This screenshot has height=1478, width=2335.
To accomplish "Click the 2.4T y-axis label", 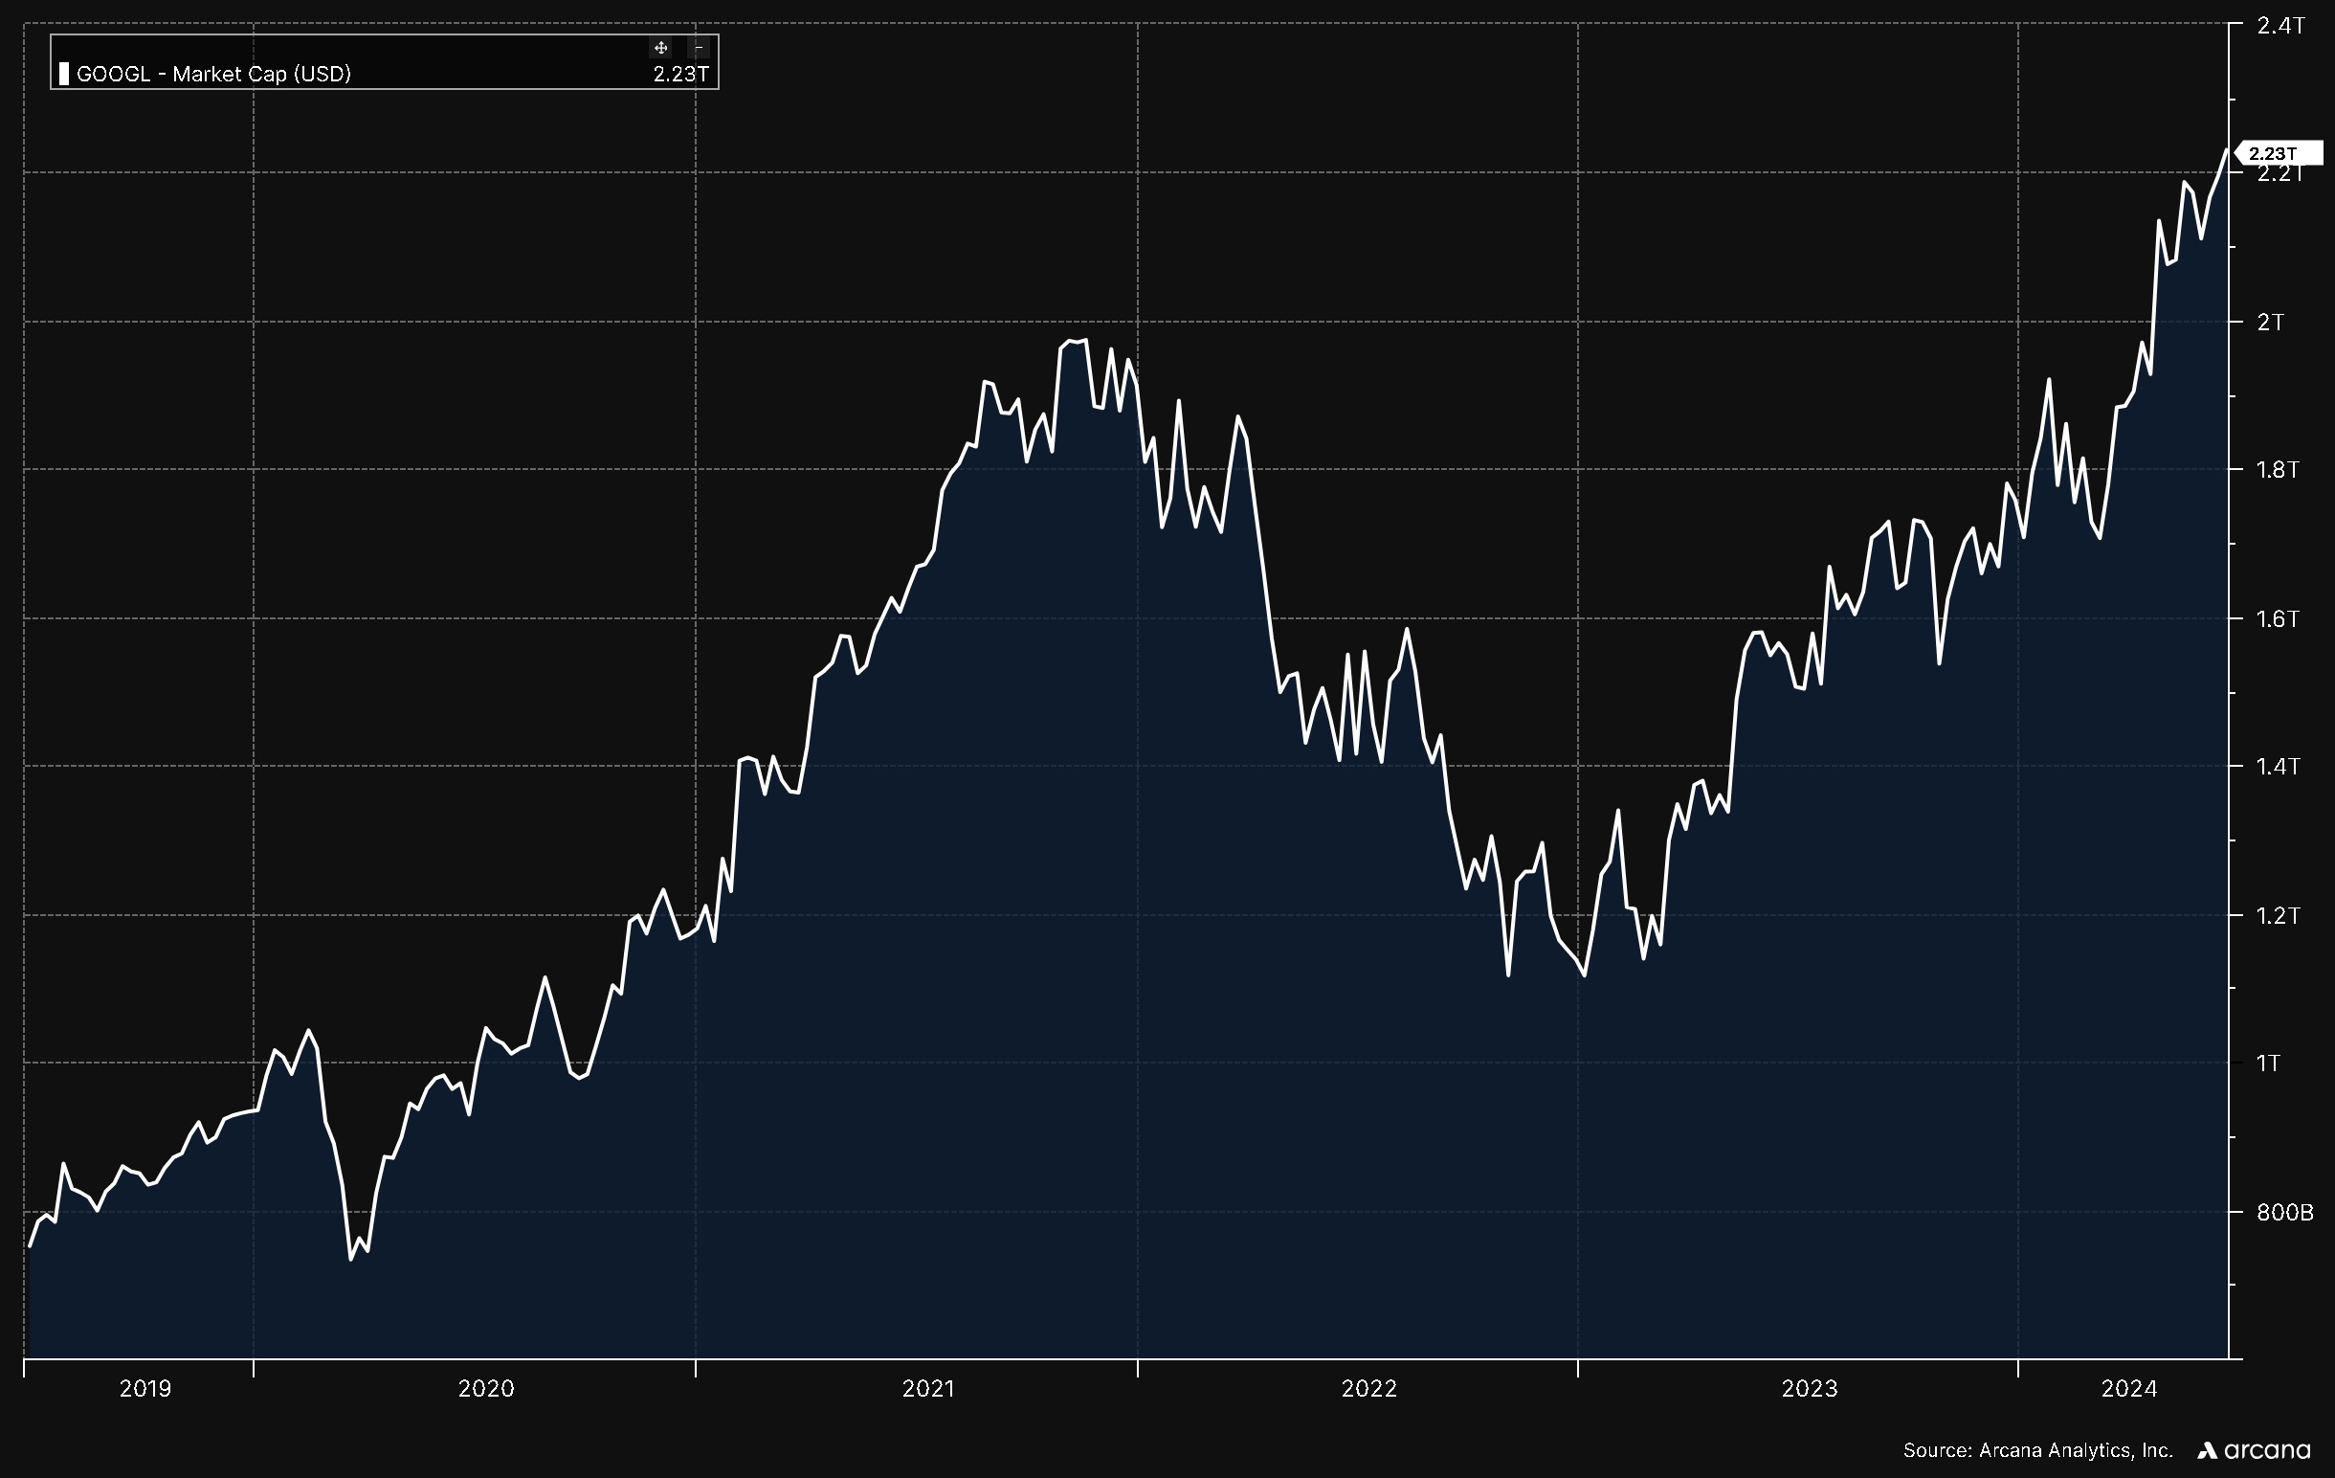I will [2280, 26].
